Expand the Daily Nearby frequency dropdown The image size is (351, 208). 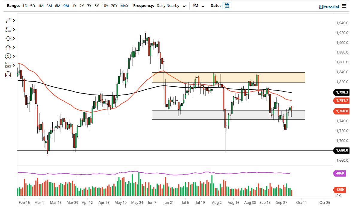point(171,6)
